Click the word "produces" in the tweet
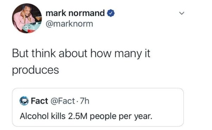Viewport: 212px width, 130px height. click(35, 70)
